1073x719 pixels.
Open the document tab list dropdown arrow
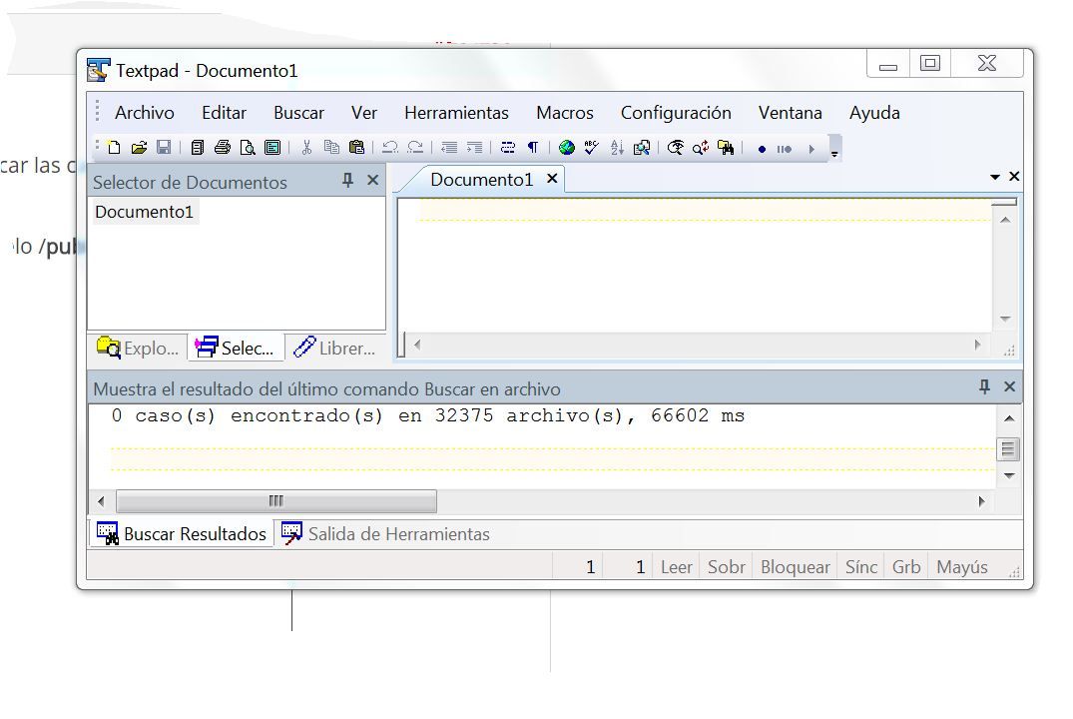[995, 177]
